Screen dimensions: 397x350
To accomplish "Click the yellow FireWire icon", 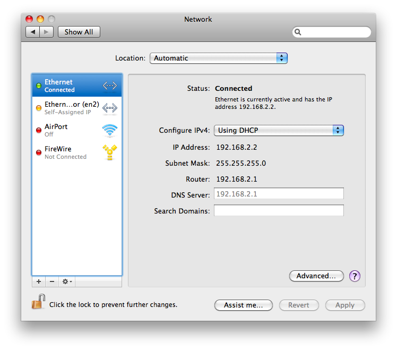I will coord(109,152).
